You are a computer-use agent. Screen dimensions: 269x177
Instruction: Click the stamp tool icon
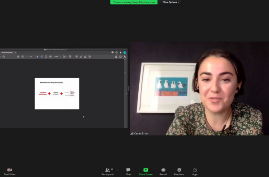(x=90, y=57)
